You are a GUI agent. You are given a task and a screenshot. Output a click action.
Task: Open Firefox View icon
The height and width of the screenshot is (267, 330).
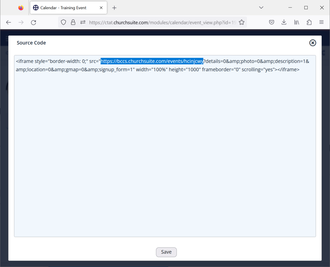(21, 8)
